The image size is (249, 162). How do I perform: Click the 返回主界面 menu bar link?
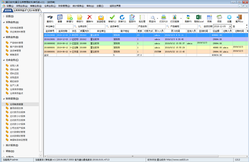click(115, 6)
